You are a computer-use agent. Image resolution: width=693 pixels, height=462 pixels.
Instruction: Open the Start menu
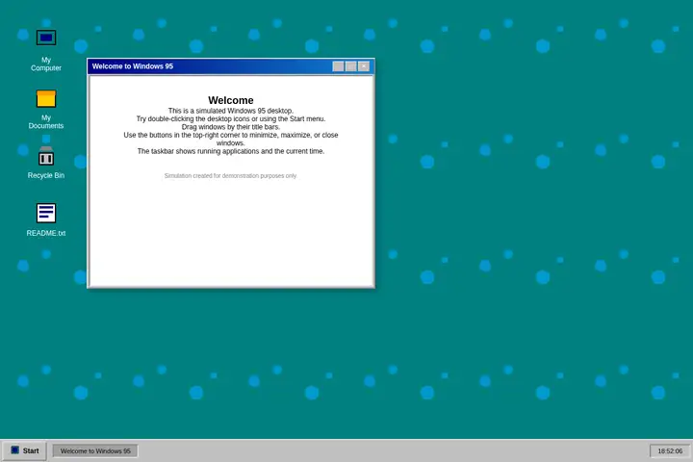pos(24,450)
